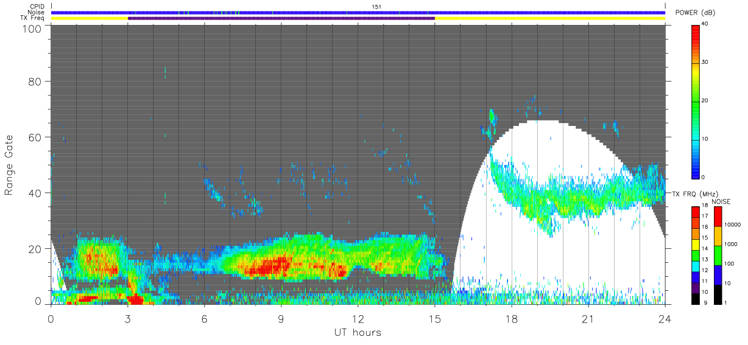This screenshot has height=345, width=748.
Task: Click the 'UT hours' axis title
Action: pyautogui.click(x=358, y=332)
